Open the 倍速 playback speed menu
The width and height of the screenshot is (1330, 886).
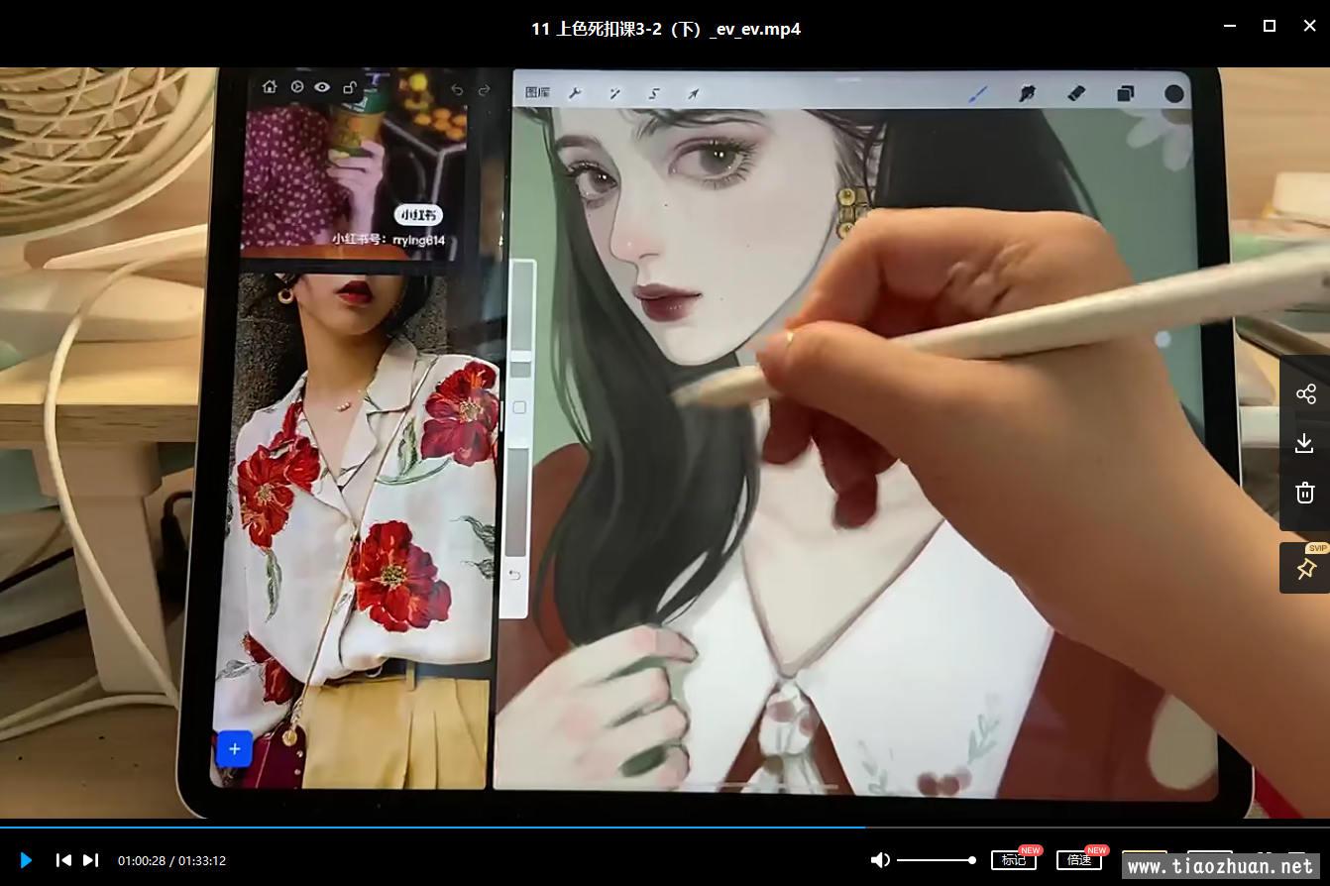pos(1078,860)
